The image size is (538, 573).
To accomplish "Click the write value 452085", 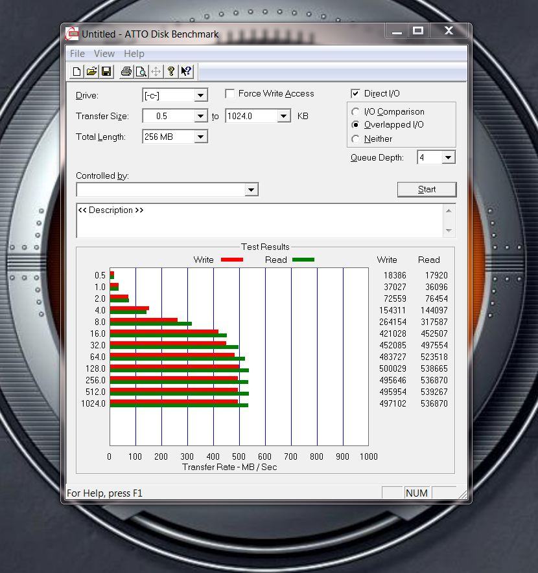I will point(393,345).
